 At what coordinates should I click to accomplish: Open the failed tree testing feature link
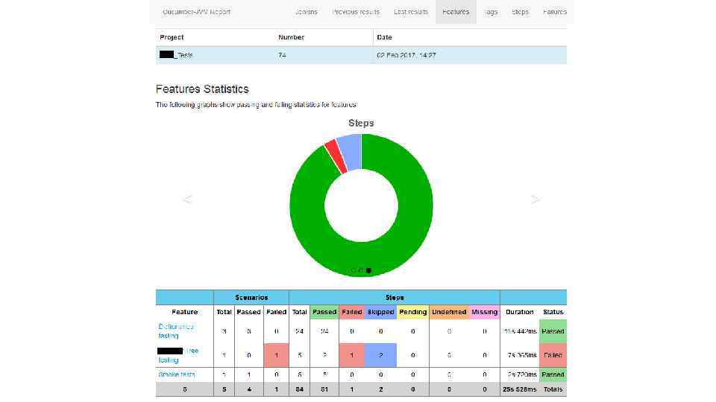178,355
